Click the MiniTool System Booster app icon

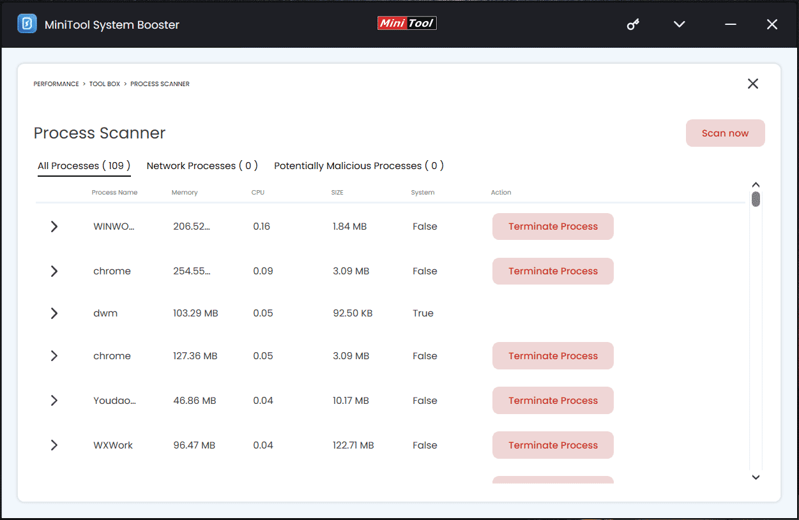point(27,24)
